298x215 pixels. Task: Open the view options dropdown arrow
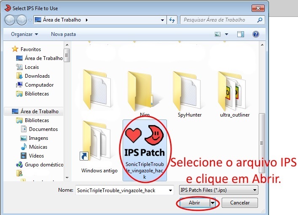226,34
